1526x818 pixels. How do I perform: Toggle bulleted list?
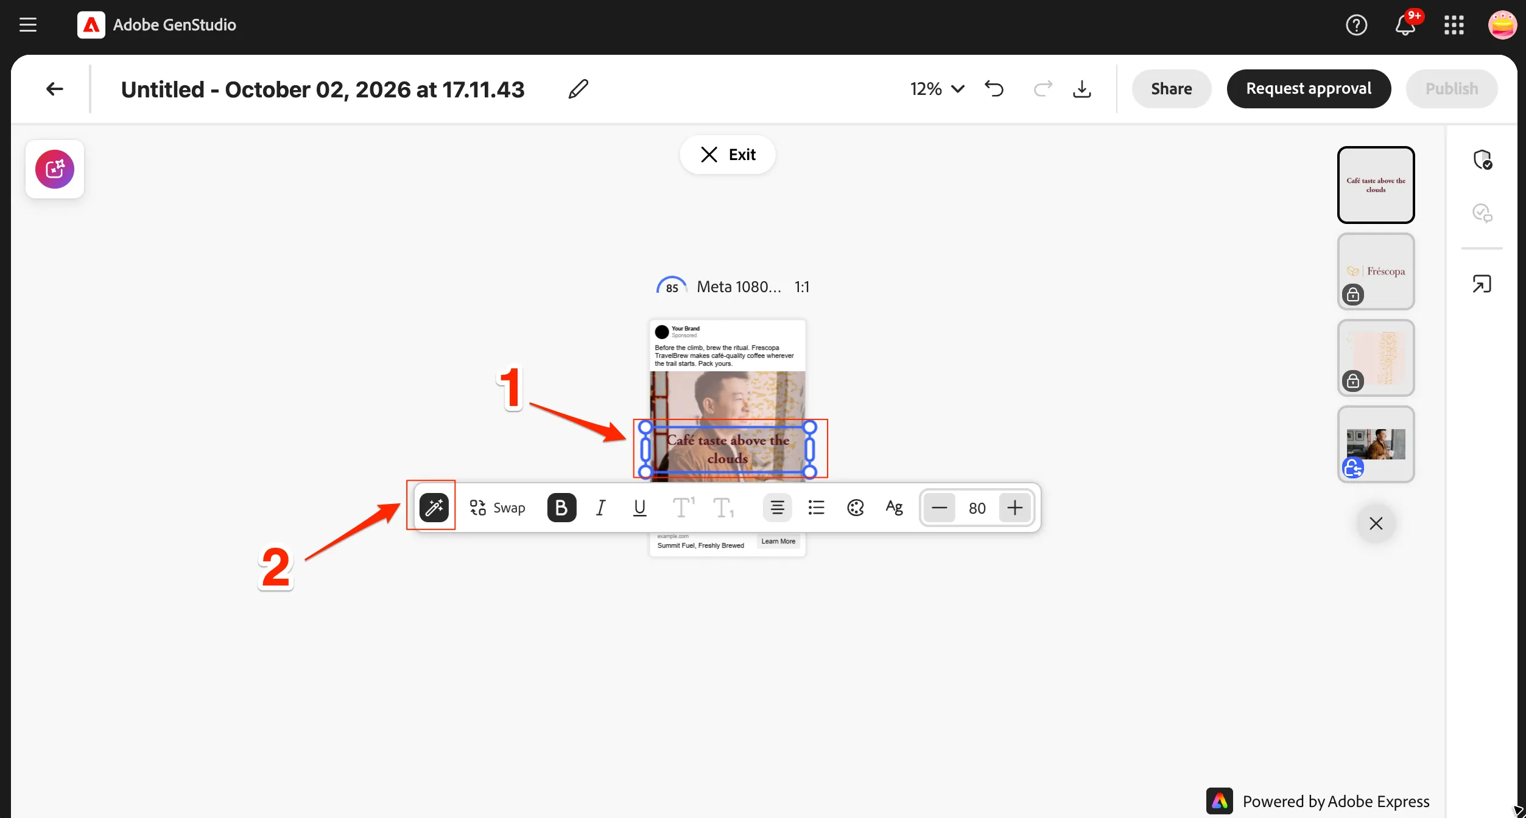816,508
